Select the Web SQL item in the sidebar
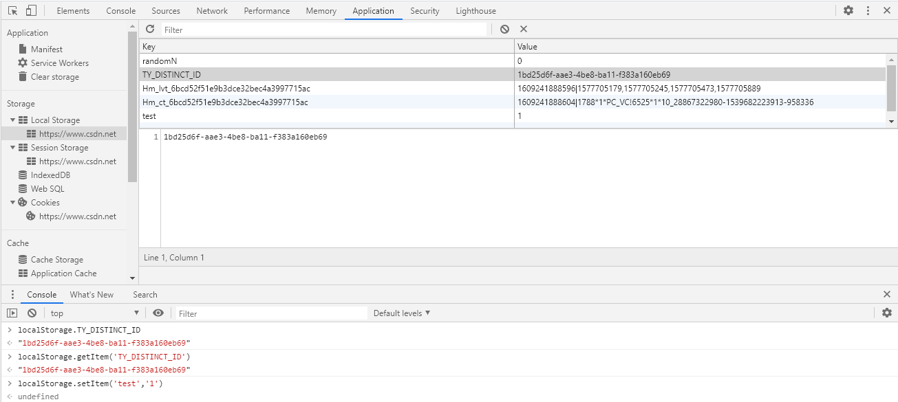The height and width of the screenshot is (402, 898). 47,189
